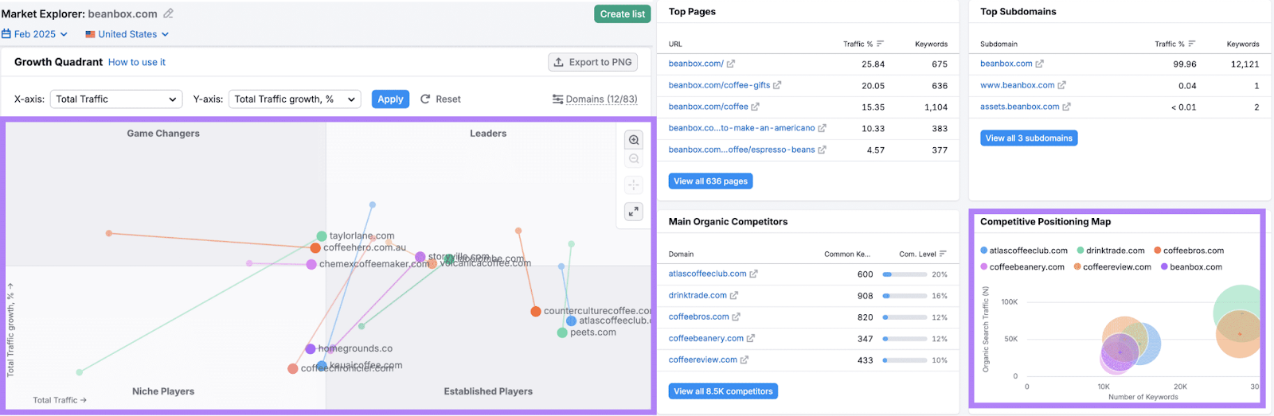
Task: Click external link icon beside assets.beanbox.com subdomain
Action: (x=1066, y=107)
